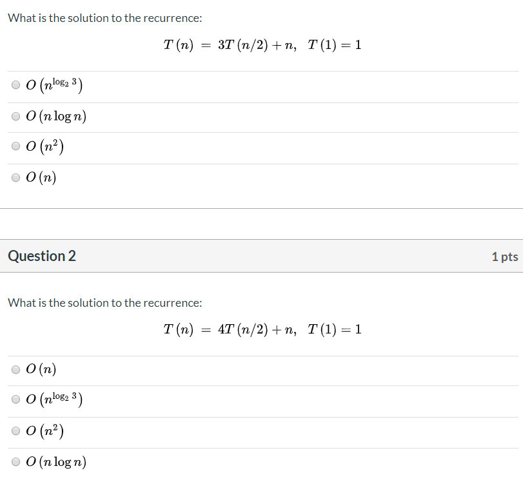The width and height of the screenshot is (523, 484).
Task: Click the 1 pts label
Action: [x=506, y=256]
